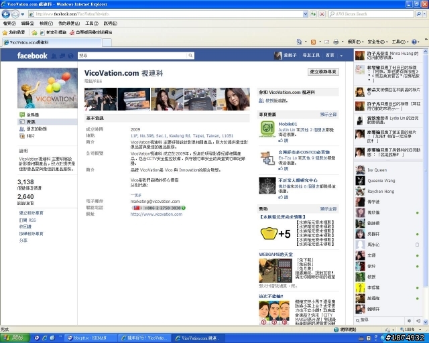429x343 pixels.
Task: Click the WEBGAME ad game thumbnail
Action: pos(275,271)
